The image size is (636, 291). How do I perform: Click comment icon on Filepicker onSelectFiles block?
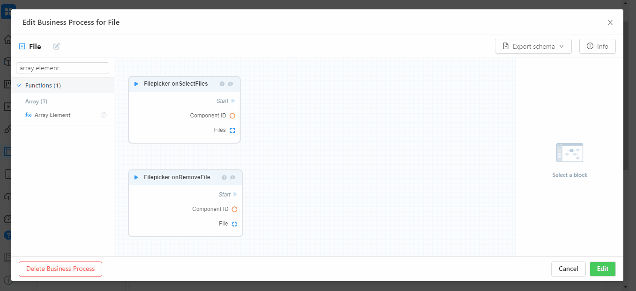point(230,84)
